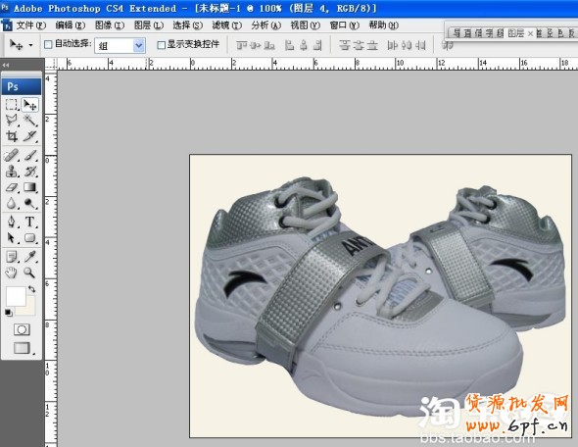Screen dimensions: 578x447
Task: Enable the 自动选择 checkbox
Action: [x=48, y=45]
